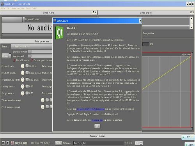The width and height of the screenshot is (195, 146).
Task: Maximize the HourGlass main window
Action: (x=190, y=4)
